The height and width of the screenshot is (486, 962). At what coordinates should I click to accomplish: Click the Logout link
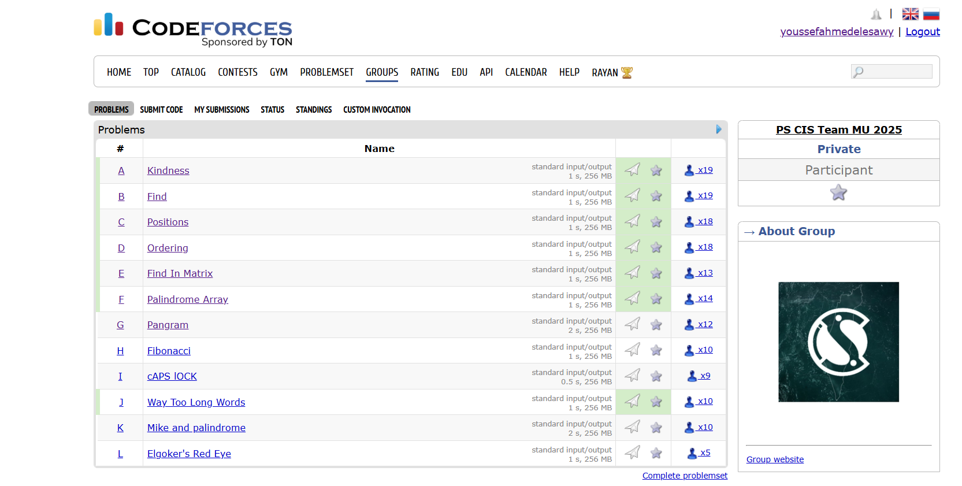[923, 32]
